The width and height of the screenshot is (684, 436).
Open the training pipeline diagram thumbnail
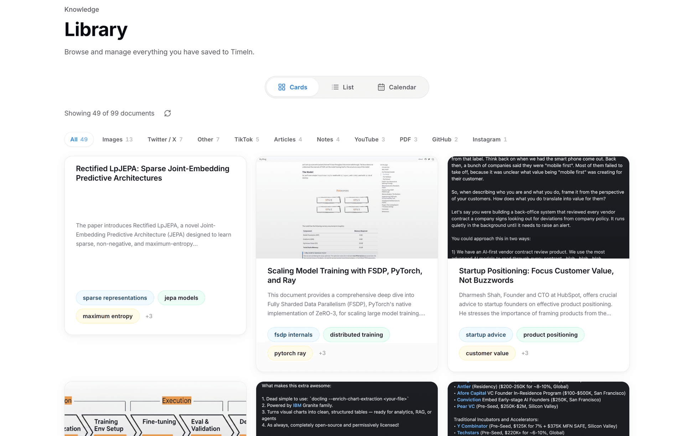tap(155, 409)
